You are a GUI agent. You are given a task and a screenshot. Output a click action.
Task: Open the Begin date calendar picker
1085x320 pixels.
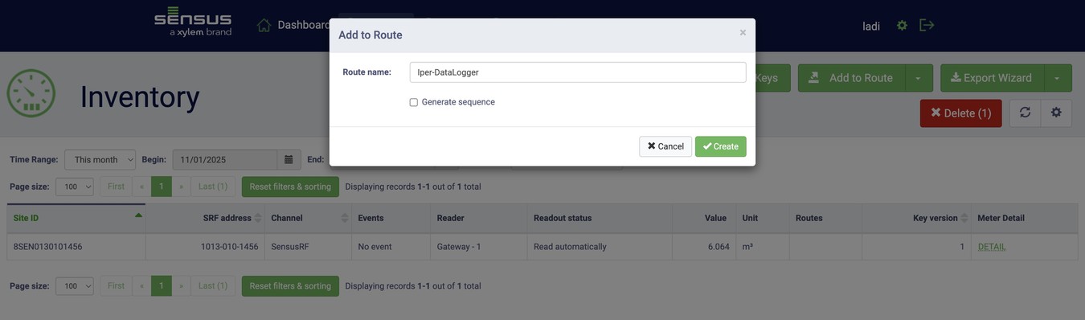pyautogui.click(x=289, y=159)
